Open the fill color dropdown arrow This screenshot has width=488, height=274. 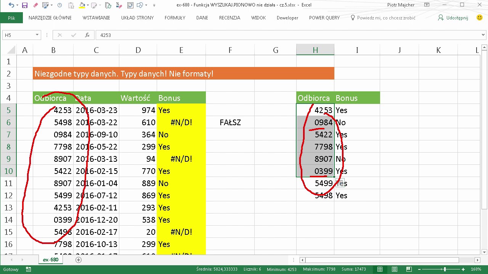coord(88,5)
